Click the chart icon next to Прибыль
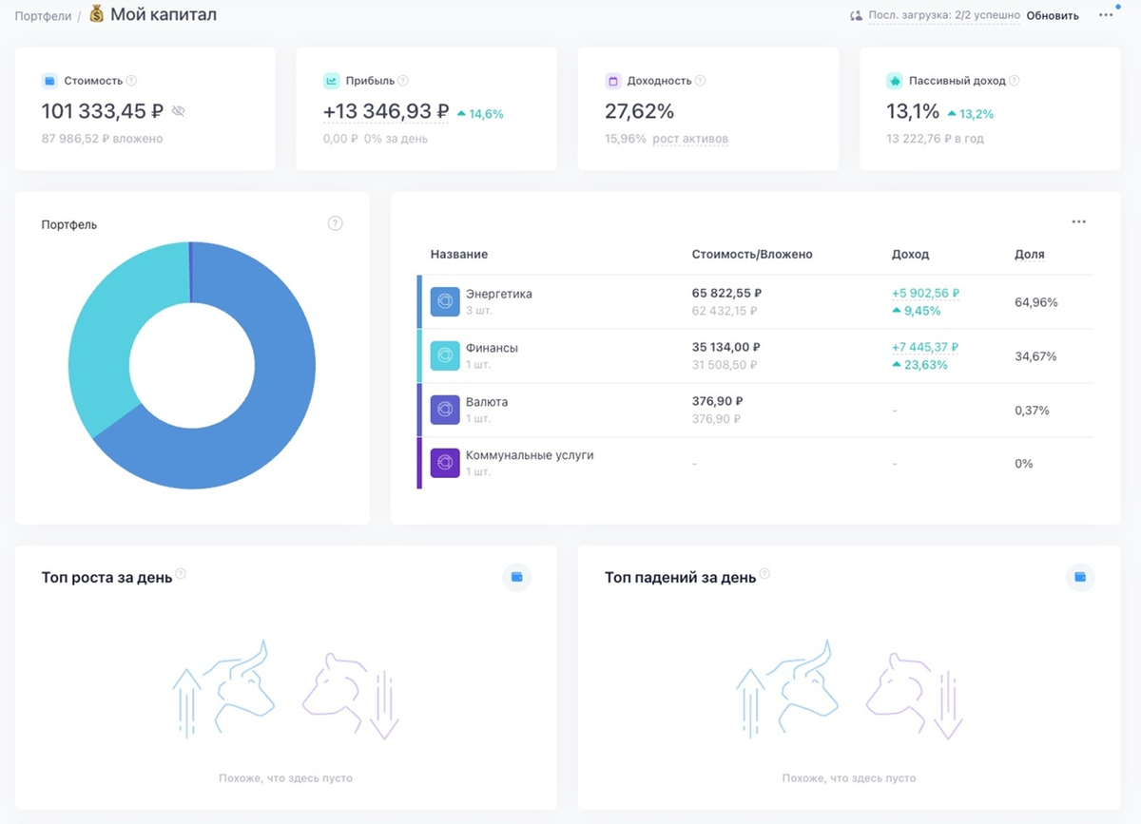This screenshot has height=824, width=1141. pyautogui.click(x=331, y=81)
